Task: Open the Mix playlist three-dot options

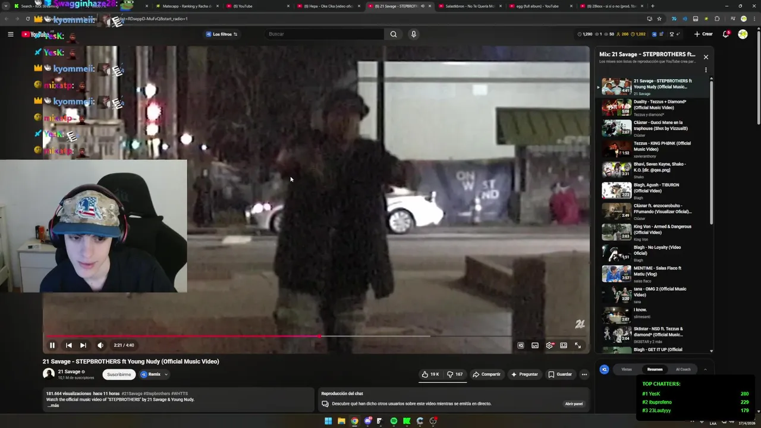Action: coord(706,70)
